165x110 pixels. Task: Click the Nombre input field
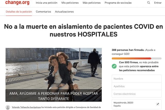137,79
